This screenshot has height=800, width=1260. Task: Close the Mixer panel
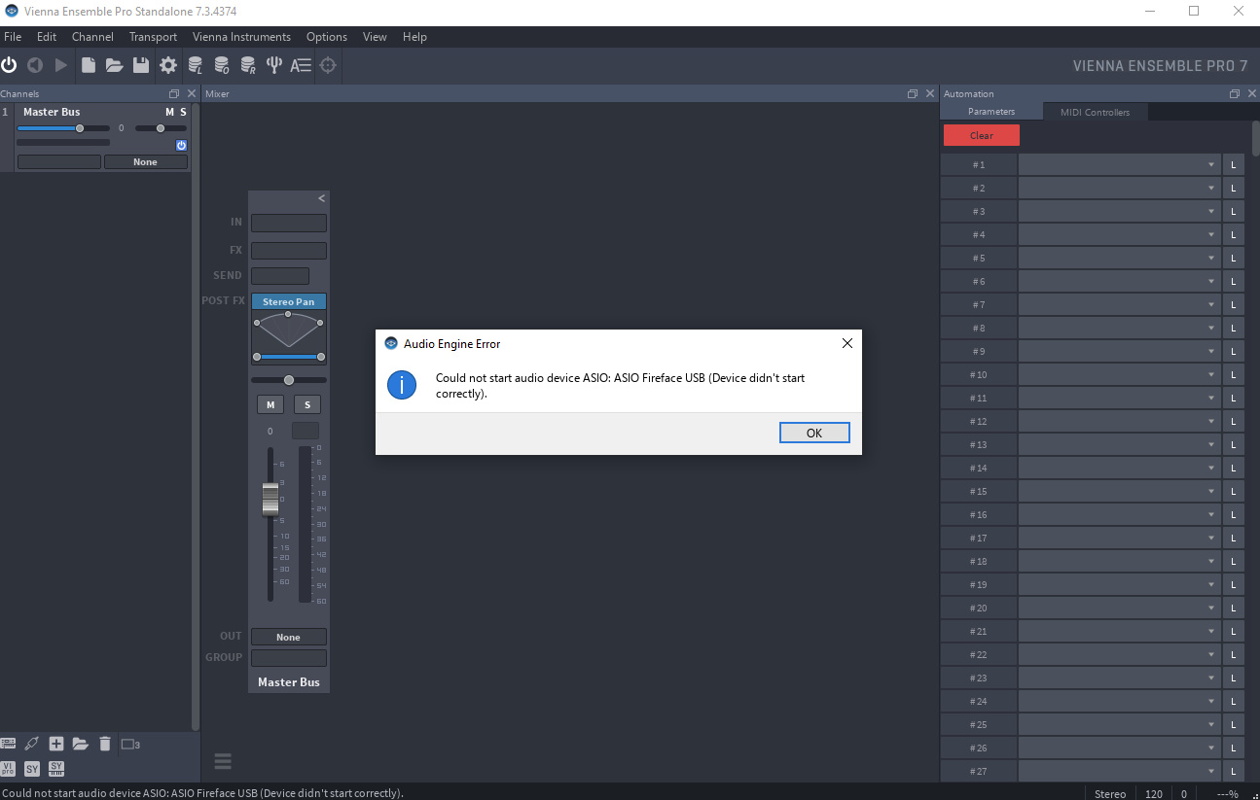(928, 94)
